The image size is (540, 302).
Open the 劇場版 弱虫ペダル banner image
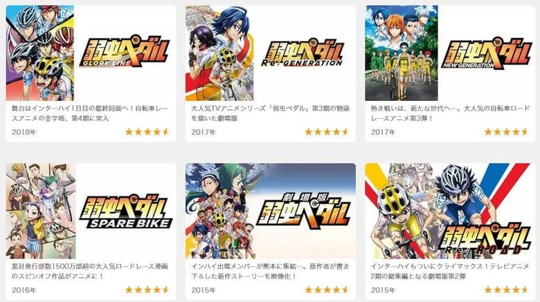click(x=271, y=211)
